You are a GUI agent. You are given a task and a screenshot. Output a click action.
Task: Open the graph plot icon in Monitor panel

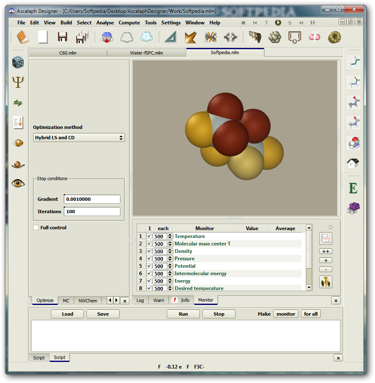326,238
